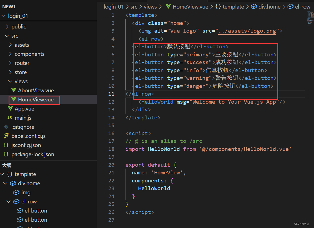Click template in the breadcrumb navigation
Image resolution: width=314 pixels, height=228 pixels.
coord(233,6)
